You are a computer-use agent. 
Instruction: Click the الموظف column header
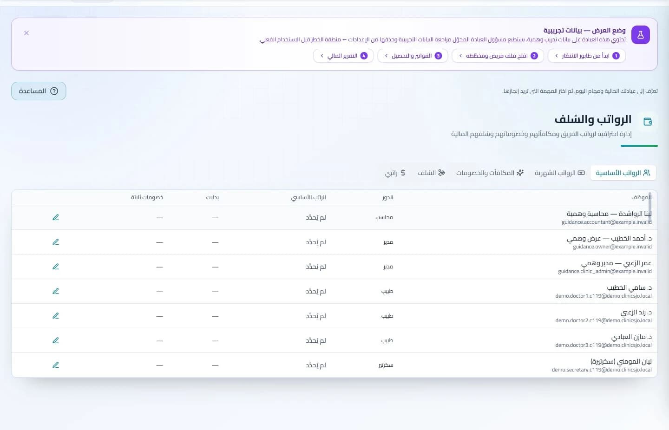641,197
